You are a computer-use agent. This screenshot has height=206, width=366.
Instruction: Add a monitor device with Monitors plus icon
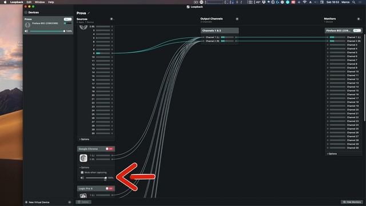359,19
